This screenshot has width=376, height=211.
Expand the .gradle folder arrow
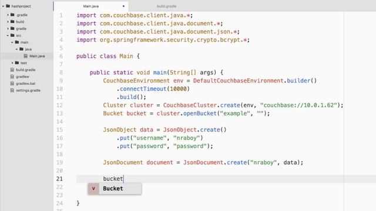click(8, 15)
